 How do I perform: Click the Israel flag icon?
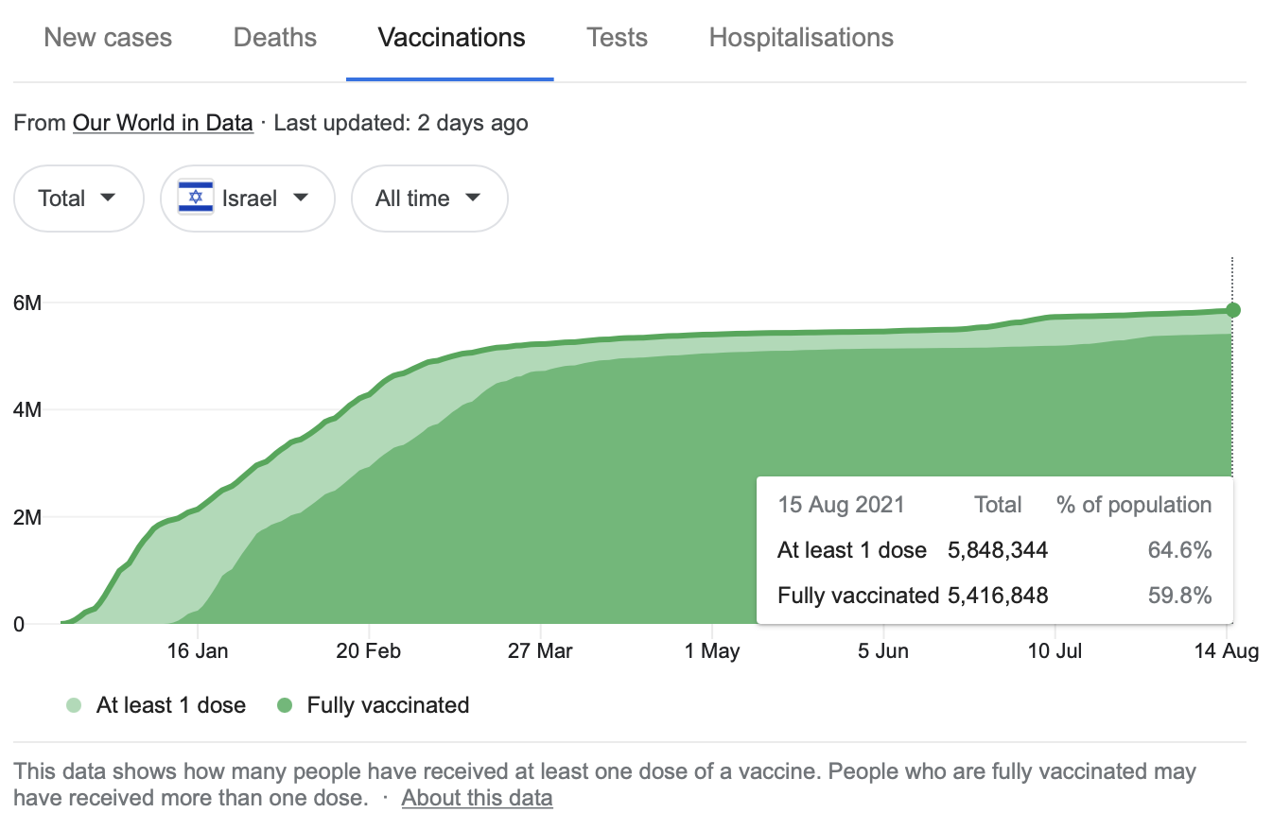(196, 198)
